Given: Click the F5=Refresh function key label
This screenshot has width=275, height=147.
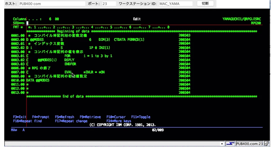Looking at the screenshot, I should click(64, 117).
